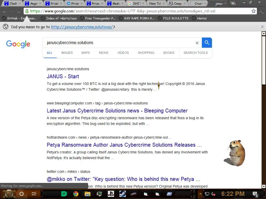
Task: Open the GitHub bookmark
Action: (19, 18)
